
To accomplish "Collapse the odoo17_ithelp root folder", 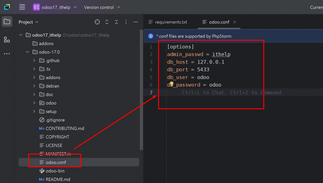I will (x=21, y=35).
